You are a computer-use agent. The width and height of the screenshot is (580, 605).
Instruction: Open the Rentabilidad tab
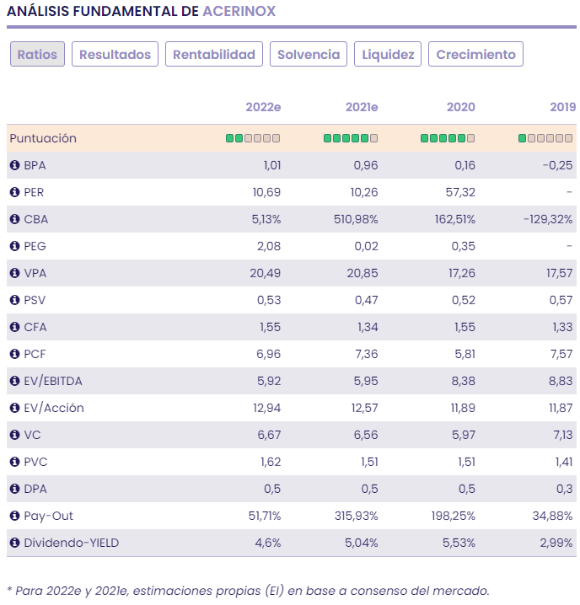[x=214, y=54]
